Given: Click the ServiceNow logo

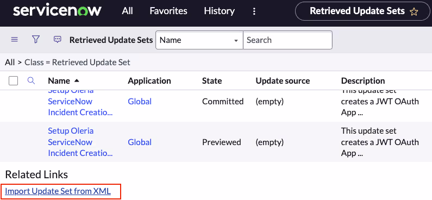Looking at the screenshot, I should tap(57, 11).
